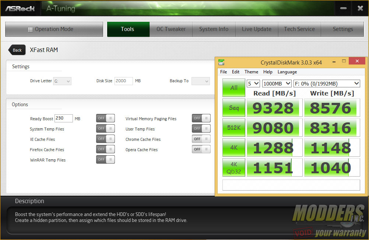Switch to the System Info tab
Viewport: 369px width, 240px height.
pos(214,29)
